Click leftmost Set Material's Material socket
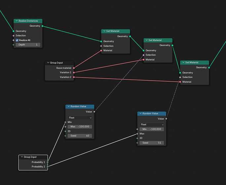Image resolution: width=226 pixels, height=185 pixels. tap(101, 51)
